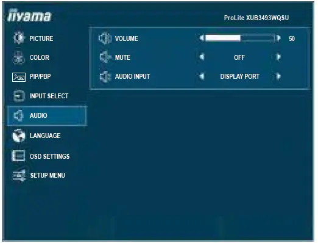This screenshot has height=243, width=318.
Task: Click the Audio Input speaker icon
Action: coord(105,76)
